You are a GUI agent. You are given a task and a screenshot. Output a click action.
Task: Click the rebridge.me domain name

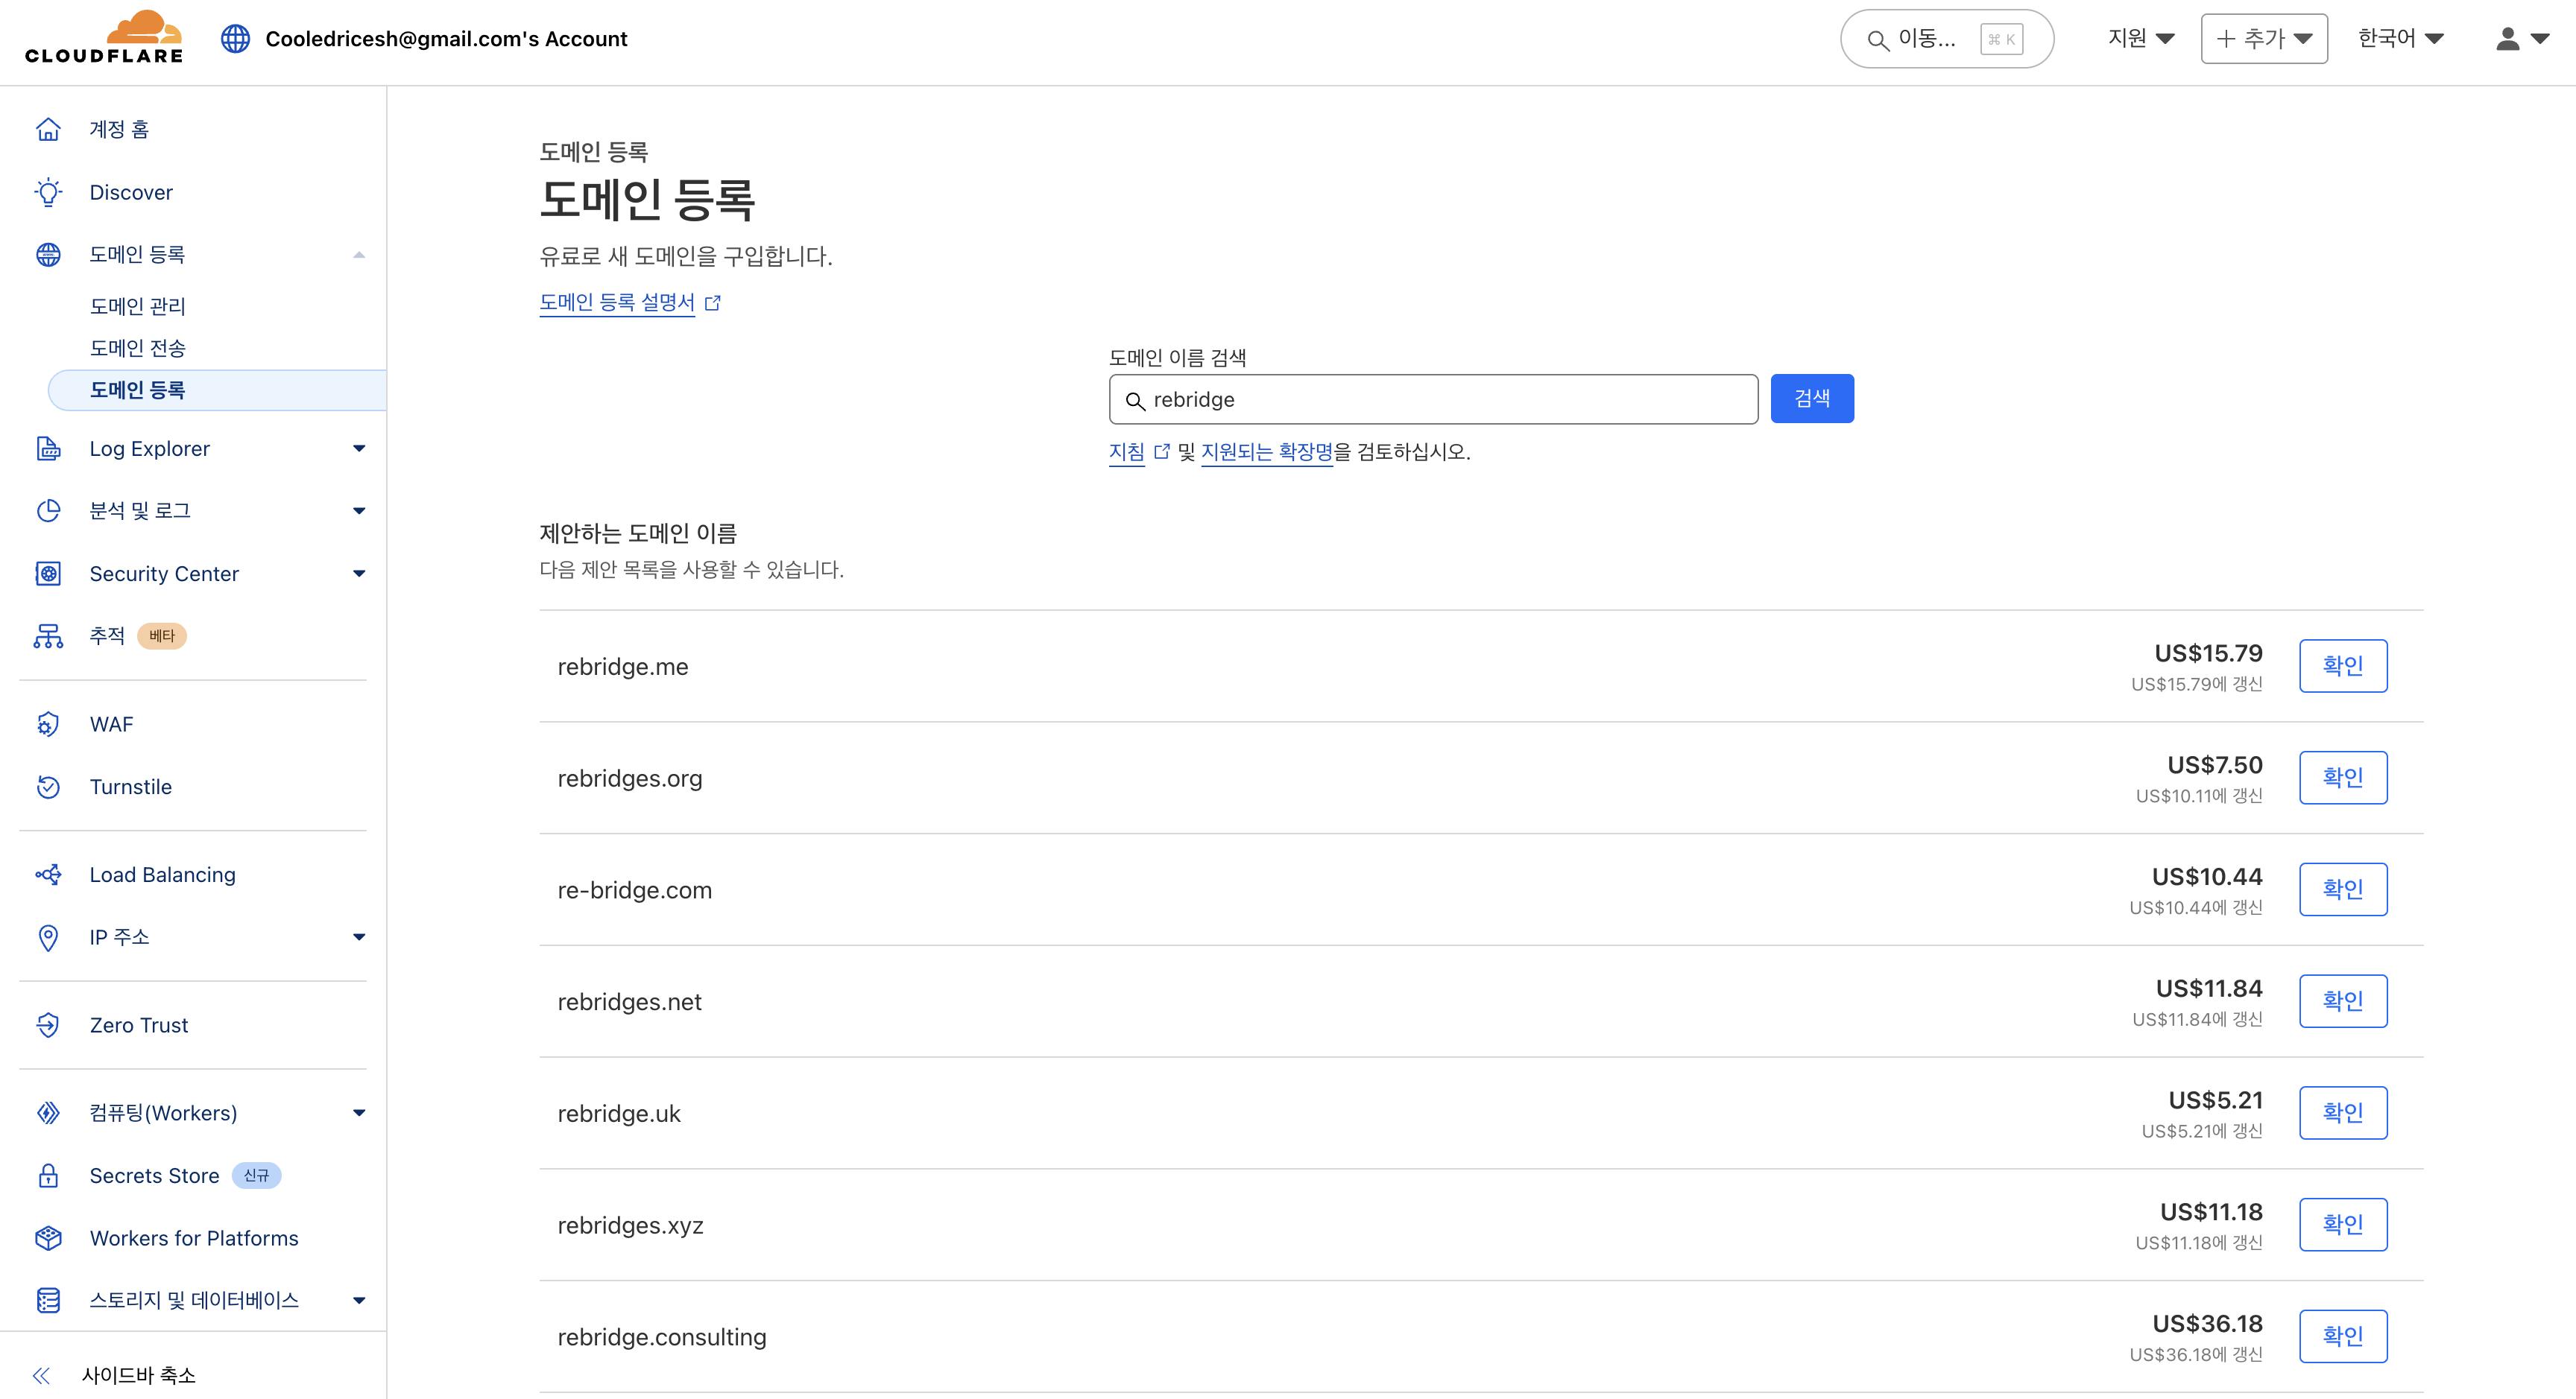click(x=623, y=667)
